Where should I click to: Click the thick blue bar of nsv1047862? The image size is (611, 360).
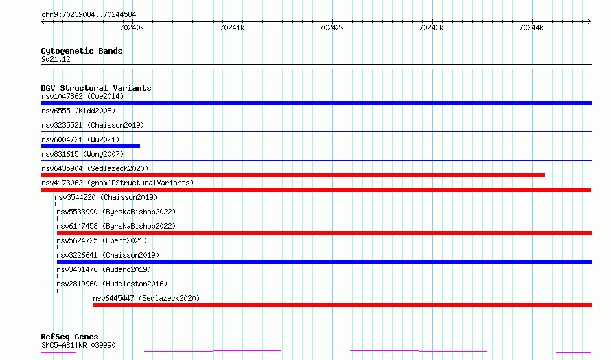pyautogui.click(x=316, y=103)
